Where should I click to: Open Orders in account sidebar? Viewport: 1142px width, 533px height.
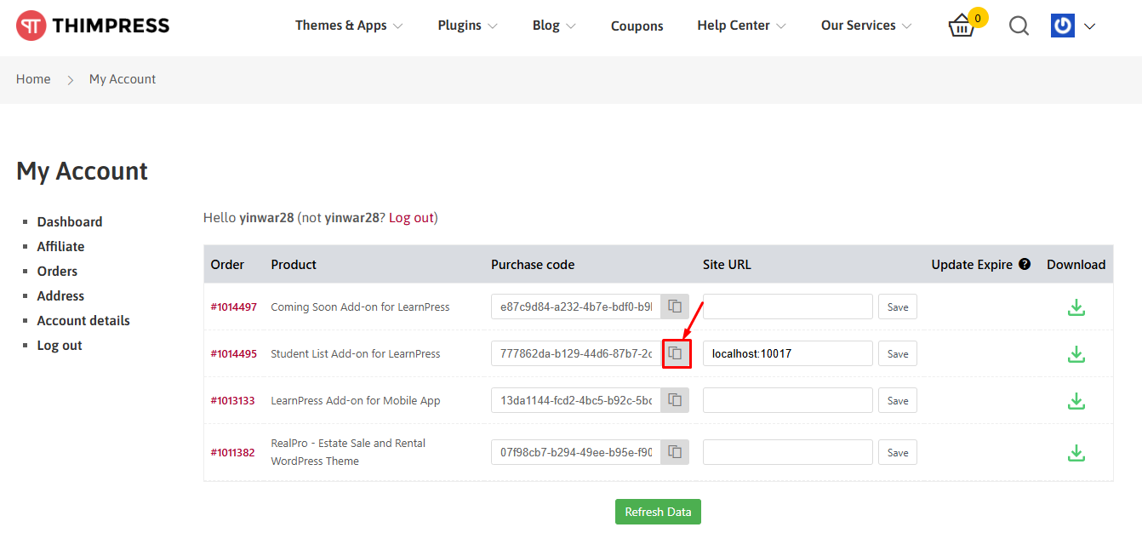tap(57, 271)
